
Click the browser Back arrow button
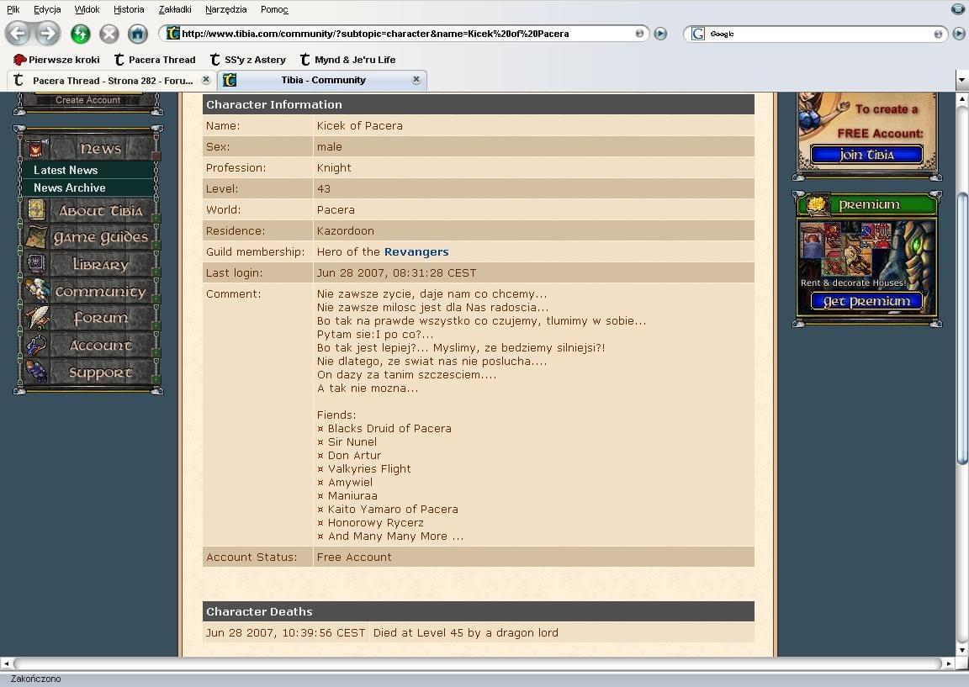click(x=19, y=34)
